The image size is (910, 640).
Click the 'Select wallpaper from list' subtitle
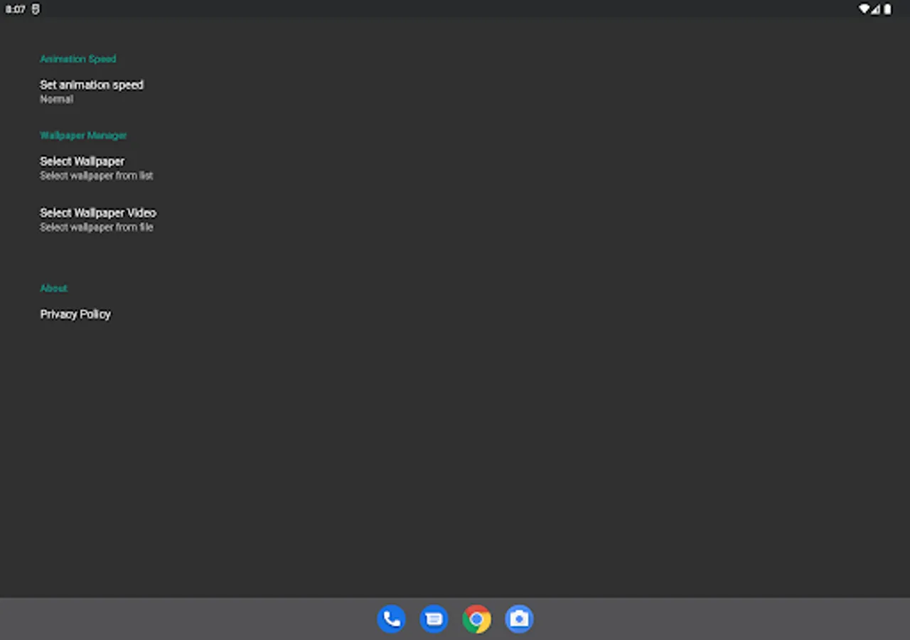pos(97,176)
